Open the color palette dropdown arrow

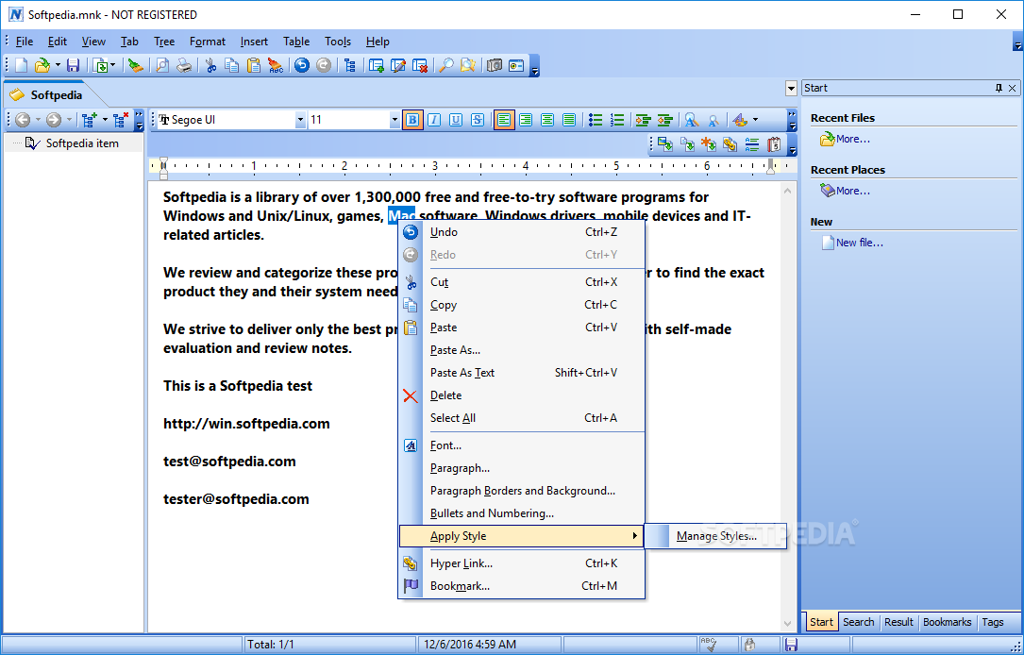[756, 120]
